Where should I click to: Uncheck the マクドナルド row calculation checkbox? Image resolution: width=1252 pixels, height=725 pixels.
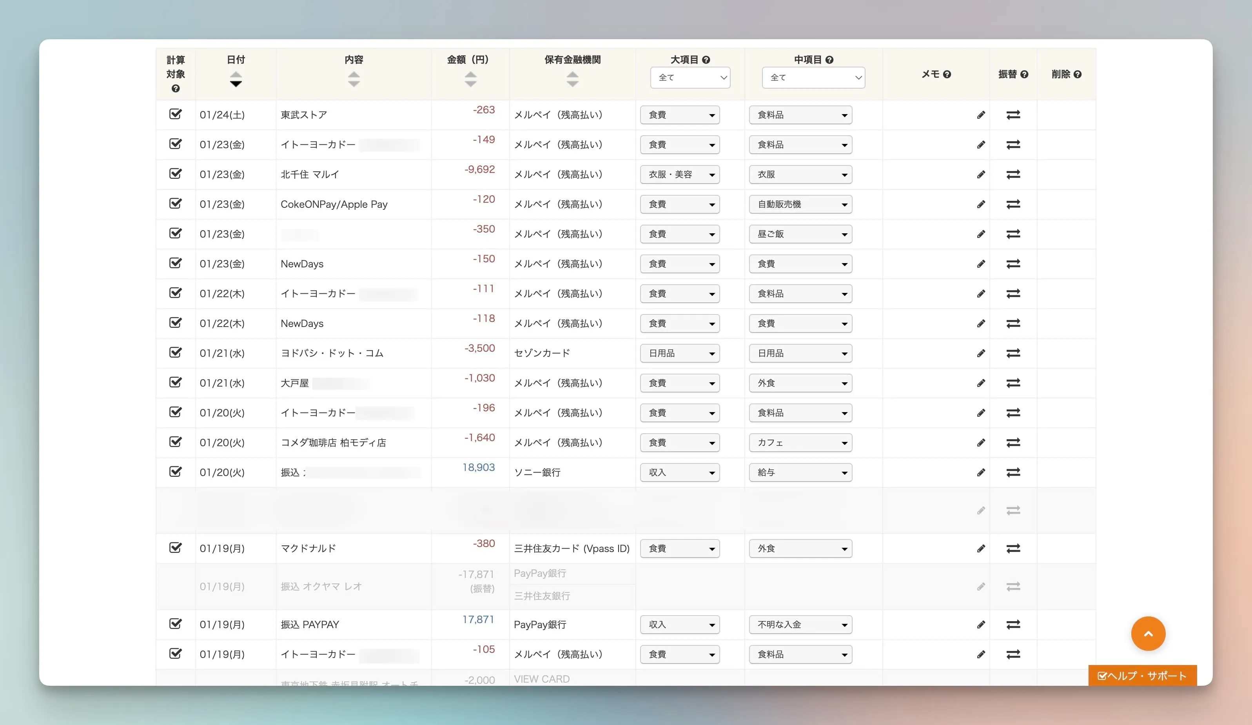175,548
